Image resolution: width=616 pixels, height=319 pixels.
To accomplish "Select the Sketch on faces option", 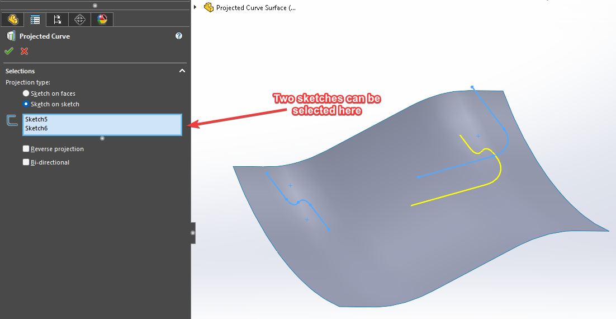I will click(26, 93).
